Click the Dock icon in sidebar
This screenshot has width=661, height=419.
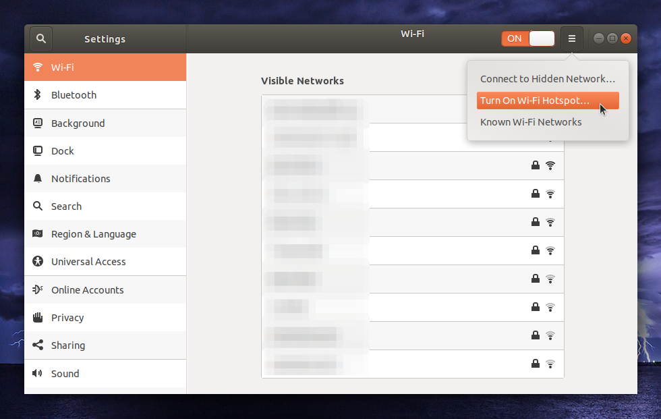pos(38,150)
